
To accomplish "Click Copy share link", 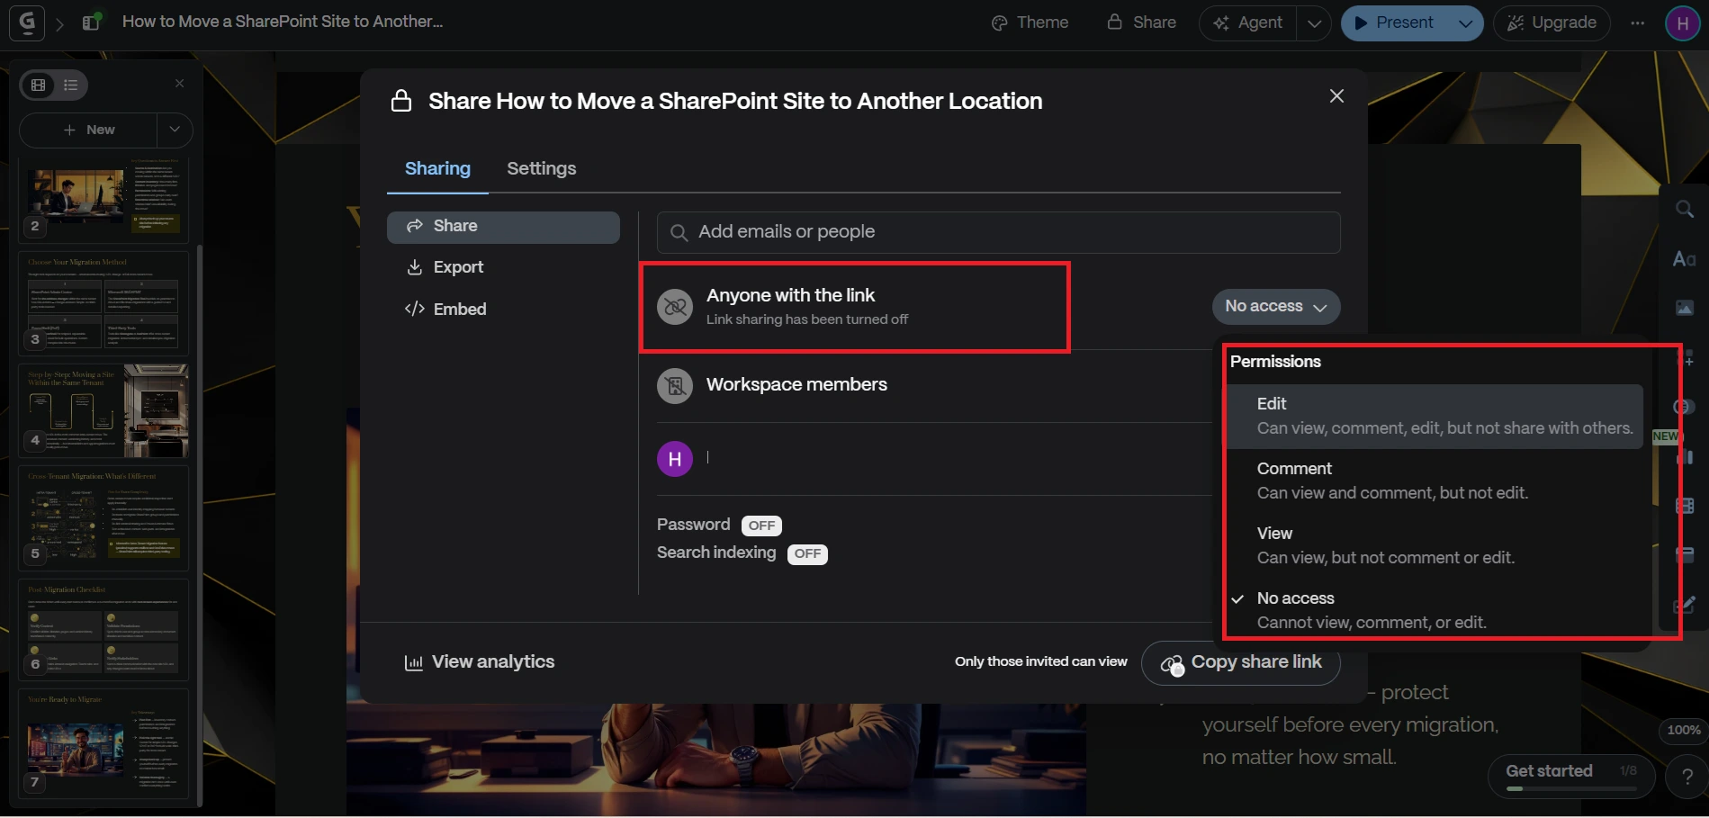I will [x=1241, y=663].
